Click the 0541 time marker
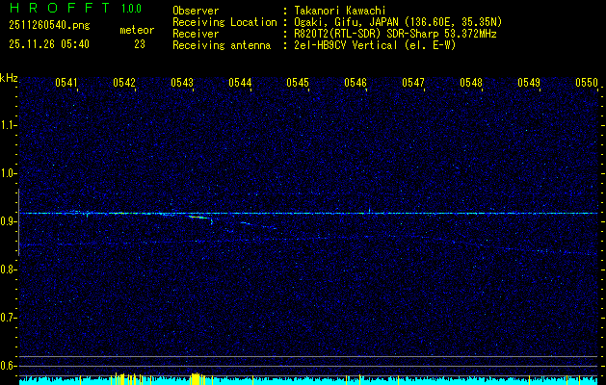This screenshot has width=606, height=385. 66,83
